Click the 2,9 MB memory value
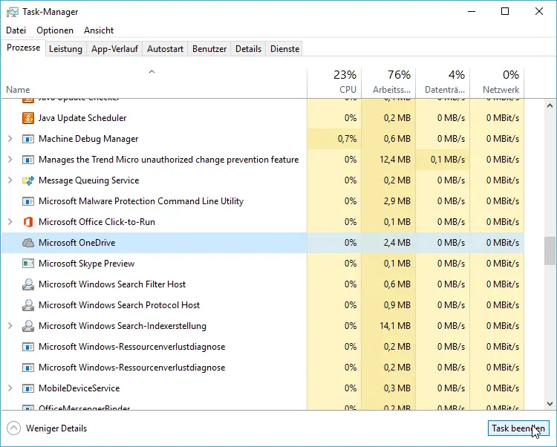The width and height of the screenshot is (557, 447). [397, 201]
